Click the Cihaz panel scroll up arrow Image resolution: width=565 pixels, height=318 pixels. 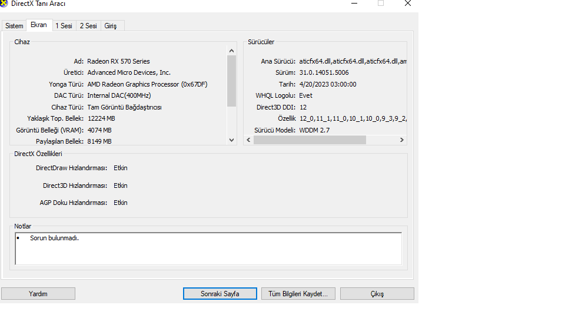tap(232, 51)
